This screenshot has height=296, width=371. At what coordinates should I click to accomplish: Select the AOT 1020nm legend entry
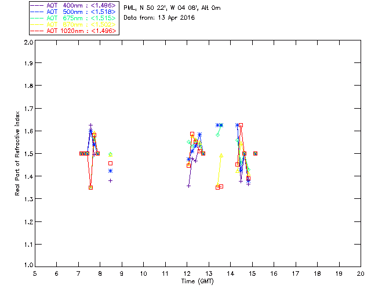click(74, 31)
